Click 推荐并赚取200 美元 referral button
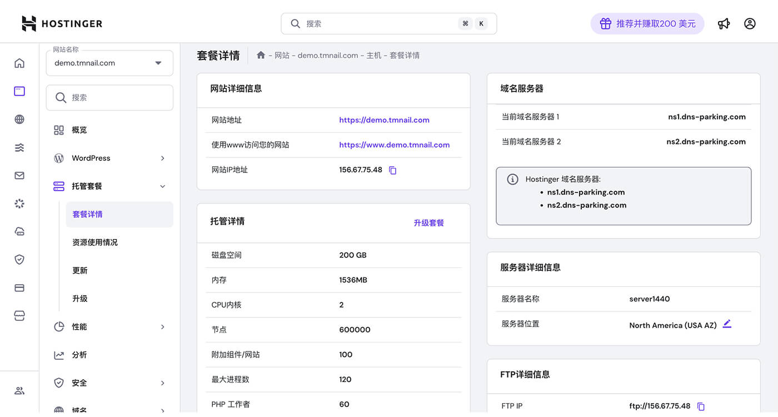The height and width of the screenshot is (417, 778). point(647,24)
